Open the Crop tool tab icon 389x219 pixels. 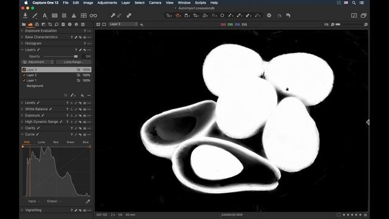click(x=50, y=24)
